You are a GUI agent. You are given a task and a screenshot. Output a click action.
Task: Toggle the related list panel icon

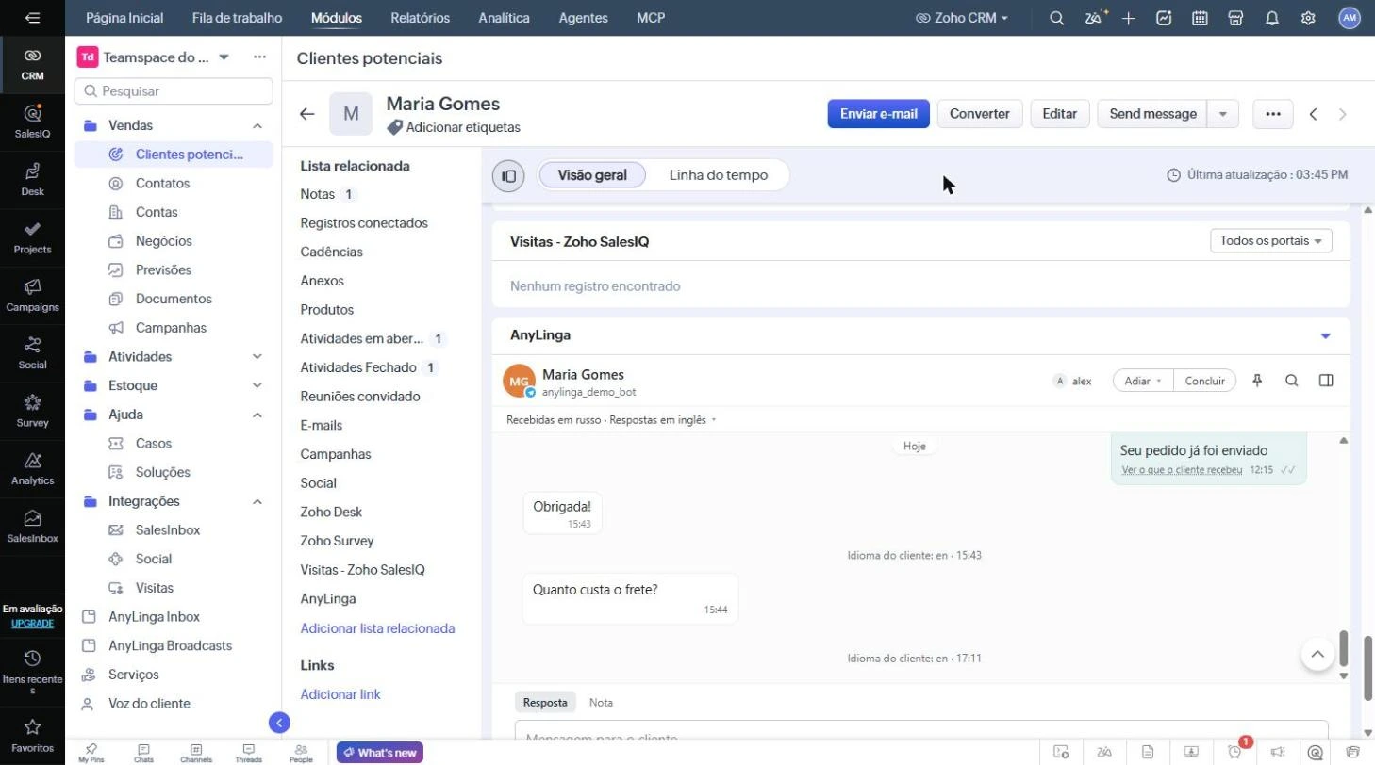508,175
